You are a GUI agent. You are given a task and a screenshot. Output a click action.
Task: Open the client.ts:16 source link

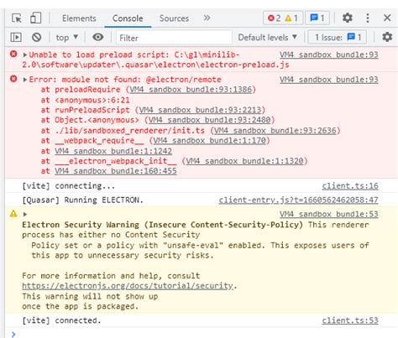[x=350, y=186]
